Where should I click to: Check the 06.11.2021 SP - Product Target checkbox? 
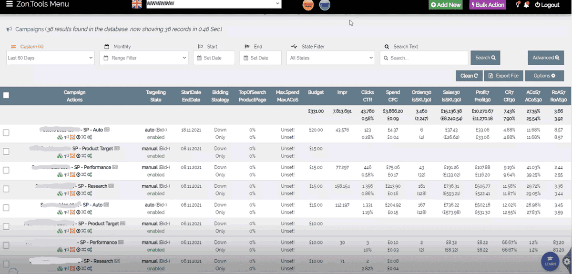click(6, 226)
